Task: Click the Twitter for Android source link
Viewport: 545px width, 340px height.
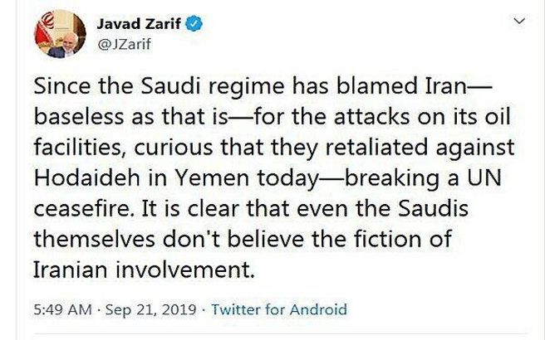Action: tap(279, 309)
